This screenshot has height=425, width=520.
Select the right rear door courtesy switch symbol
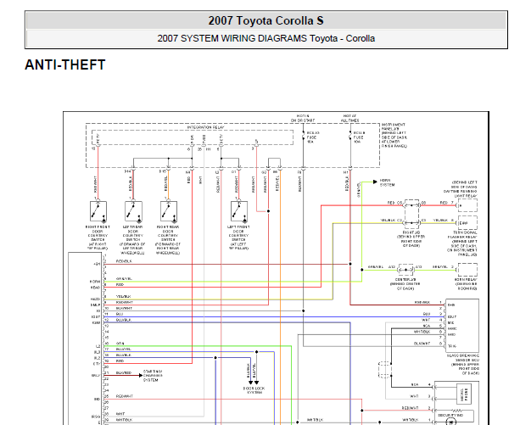click(169, 211)
